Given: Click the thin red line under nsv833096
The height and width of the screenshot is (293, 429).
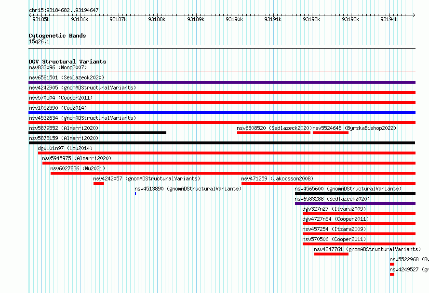Looking at the screenshot, I should [x=222, y=72].
